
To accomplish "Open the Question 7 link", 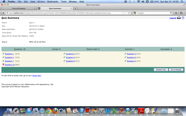I will (x=9, y=61).
